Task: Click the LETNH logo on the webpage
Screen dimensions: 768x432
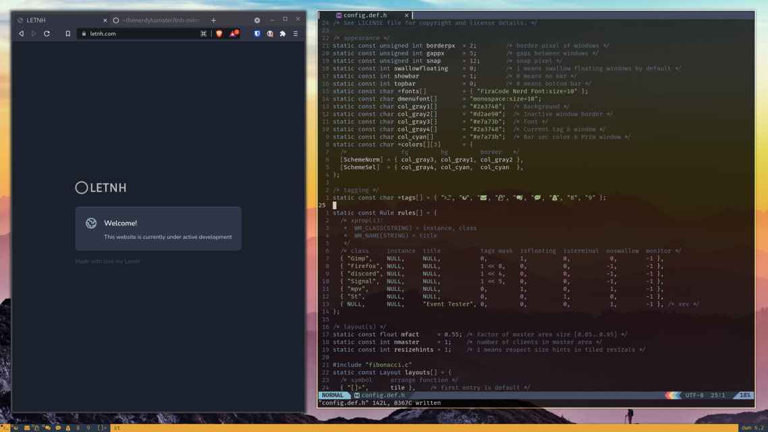Action: click(x=100, y=188)
